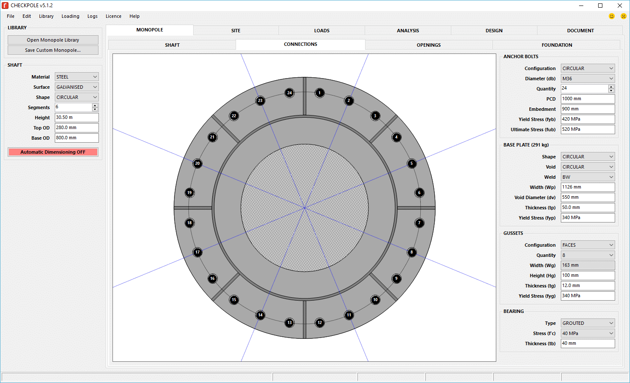Click Save Custom Monopole button
The height and width of the screenshot is (383, 630).
pos(53,50)
